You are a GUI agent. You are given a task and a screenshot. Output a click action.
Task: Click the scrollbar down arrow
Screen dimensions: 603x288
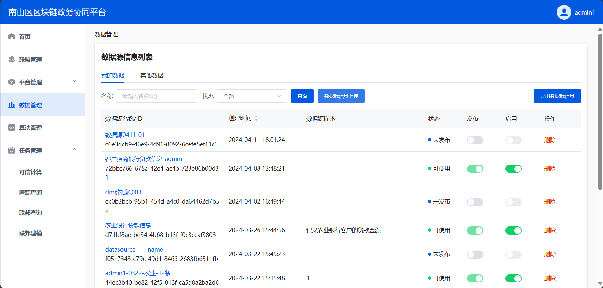pyautogui.click(x=600, y=284)
